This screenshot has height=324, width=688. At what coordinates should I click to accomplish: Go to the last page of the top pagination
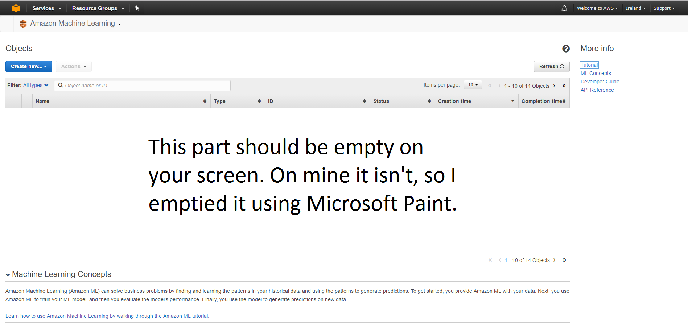[x=564, y=86]
